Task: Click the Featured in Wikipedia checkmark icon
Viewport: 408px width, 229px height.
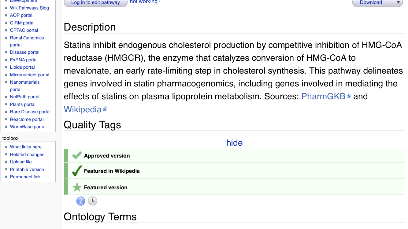Action: point(77,171)
